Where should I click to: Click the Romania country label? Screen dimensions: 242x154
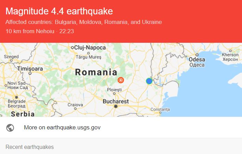[x=96, y=72]
